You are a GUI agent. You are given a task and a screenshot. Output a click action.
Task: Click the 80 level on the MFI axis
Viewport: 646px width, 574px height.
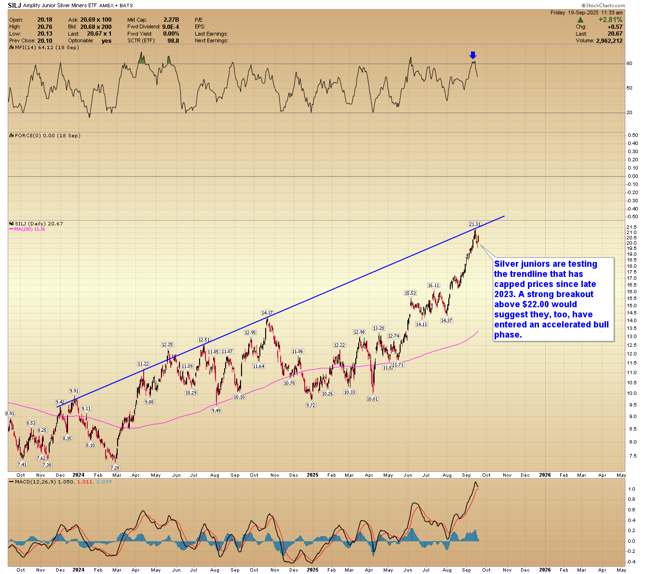point(629,64)
